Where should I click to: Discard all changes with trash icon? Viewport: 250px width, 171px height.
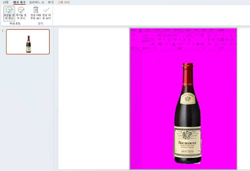coord(36,13)
